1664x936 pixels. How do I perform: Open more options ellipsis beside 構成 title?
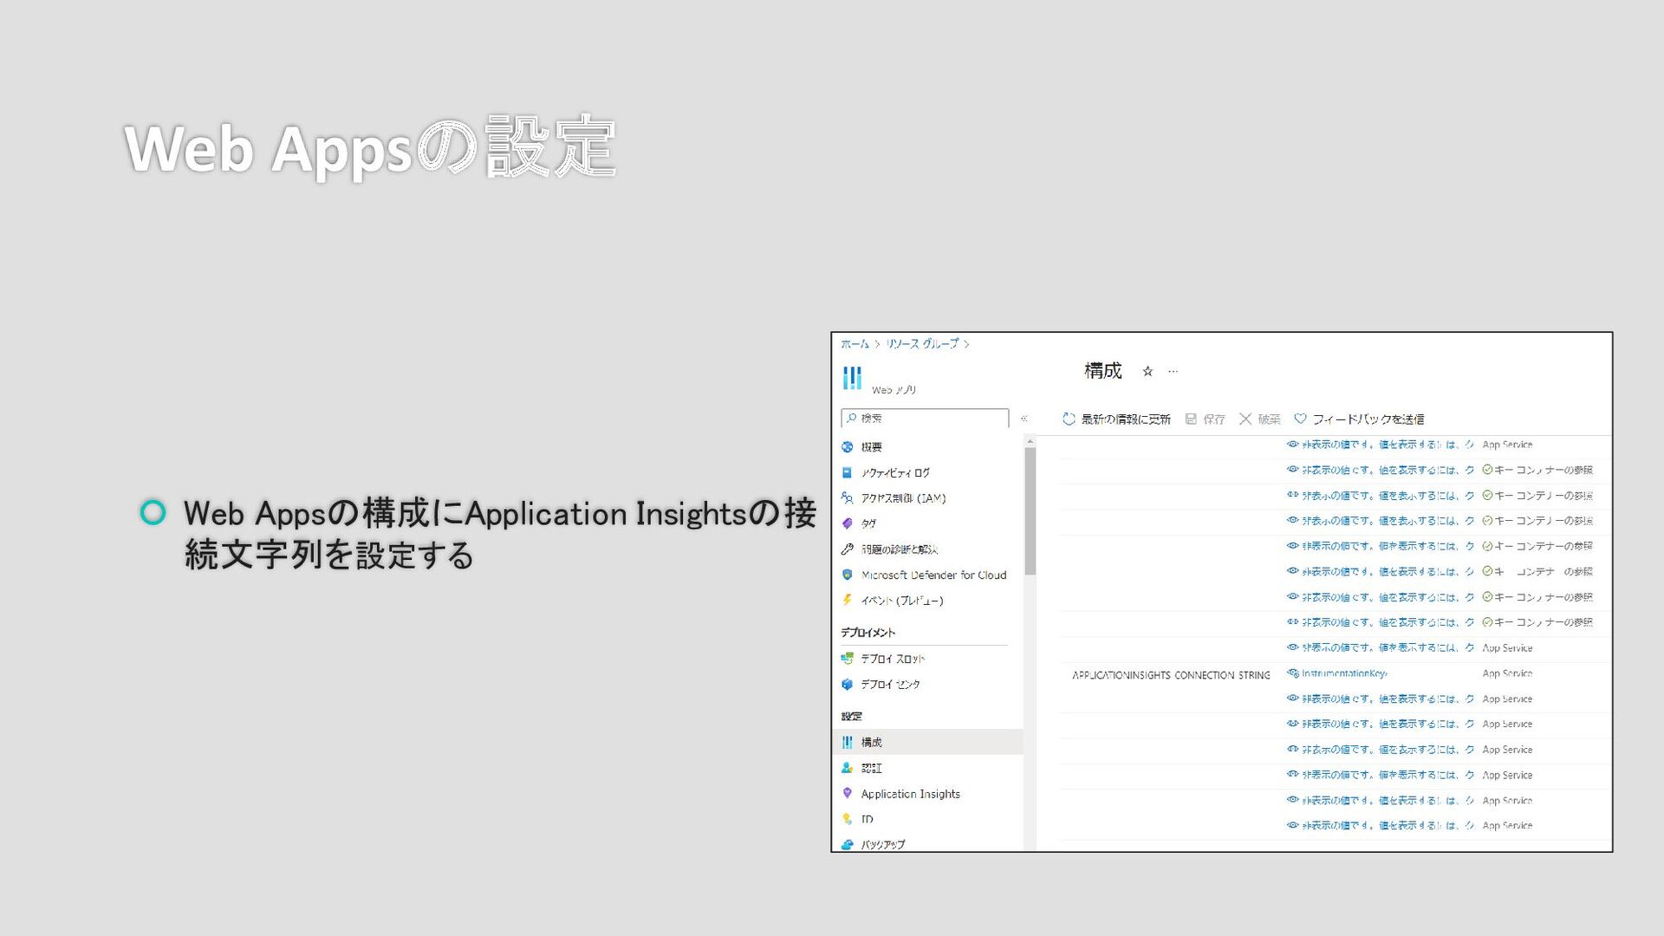point(1173,372)
